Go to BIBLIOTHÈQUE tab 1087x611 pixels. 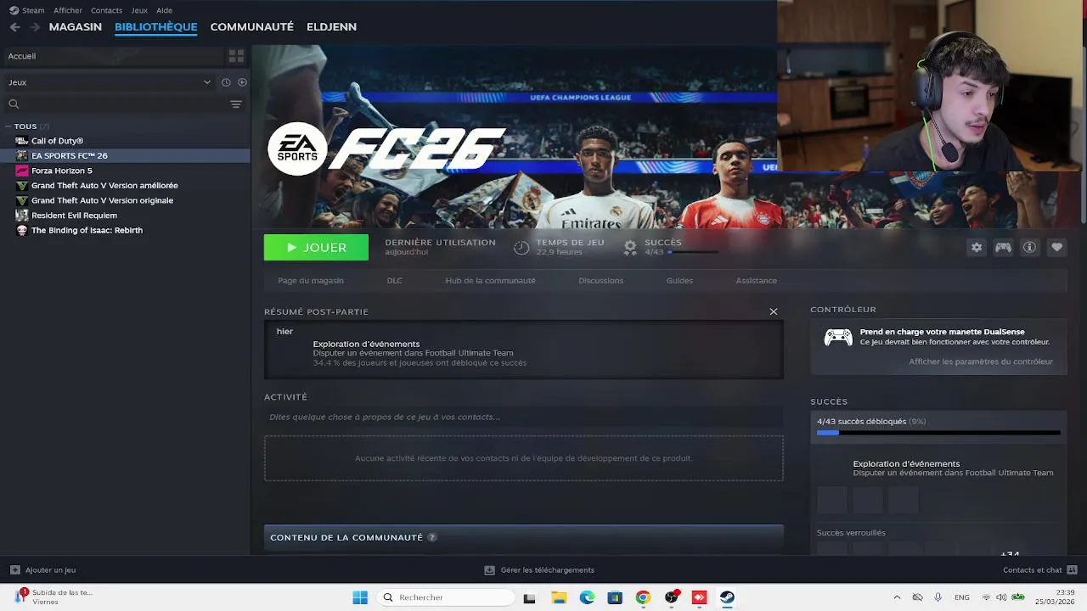(x=155, y=27)
